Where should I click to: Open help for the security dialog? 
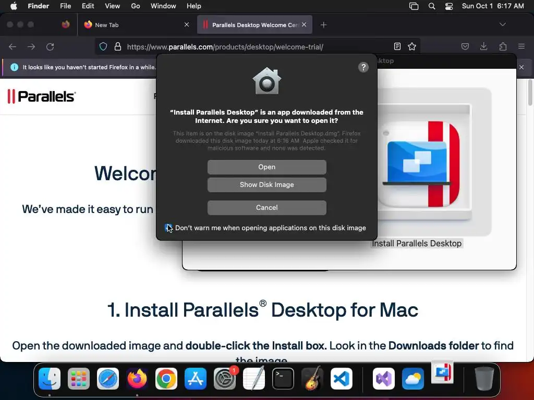coord(363,67)
